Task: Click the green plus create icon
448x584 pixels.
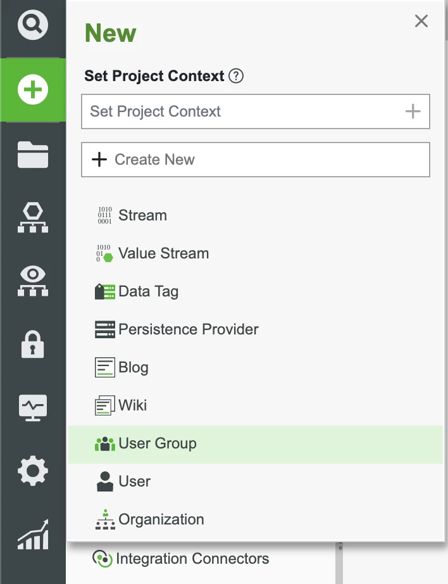Action: [32, 89]
